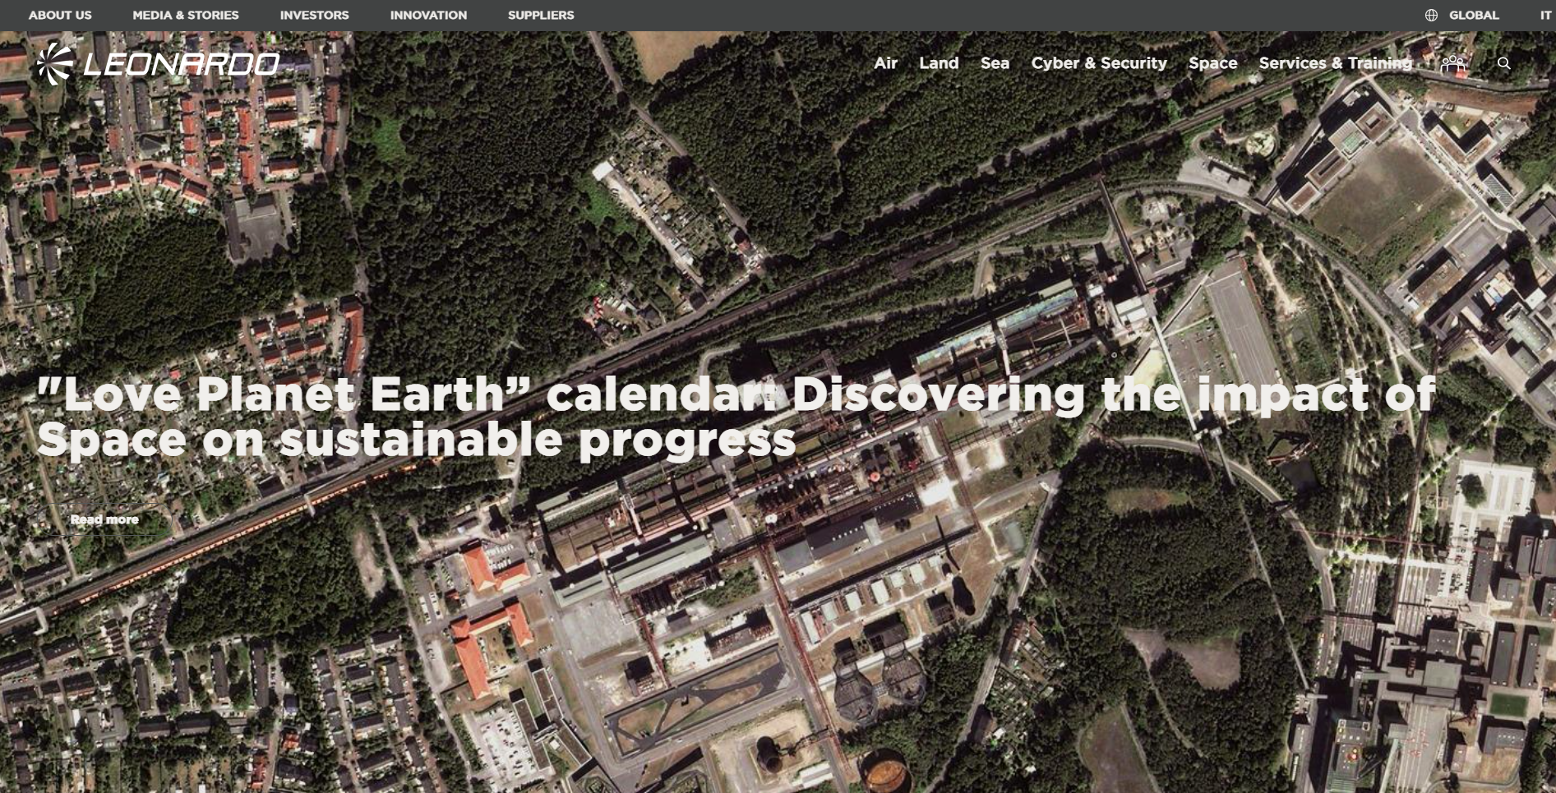Click the "Love Planet Earth" calendar headline

click(x=736, y=417)
